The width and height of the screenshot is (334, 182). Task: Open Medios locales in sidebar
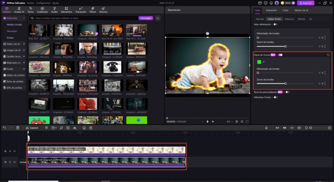tap(14, 25)
